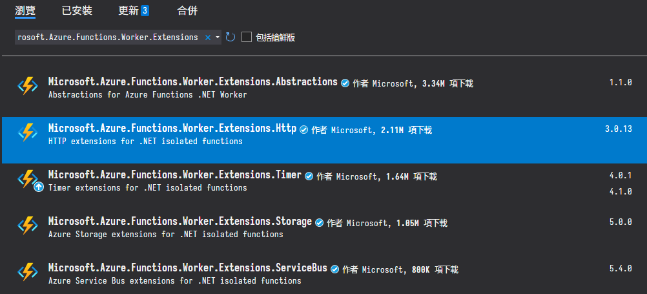The image size is (647, 294).
Task: Click the verified badge next to Extensions.Abstractions
Action: (345, 83)
